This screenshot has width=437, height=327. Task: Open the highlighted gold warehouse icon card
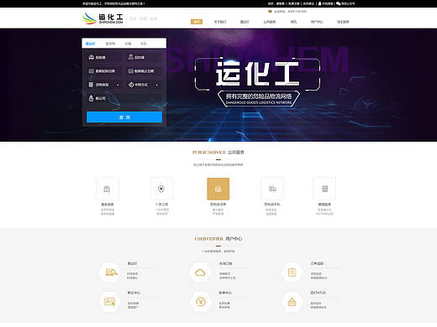[218, 189]
